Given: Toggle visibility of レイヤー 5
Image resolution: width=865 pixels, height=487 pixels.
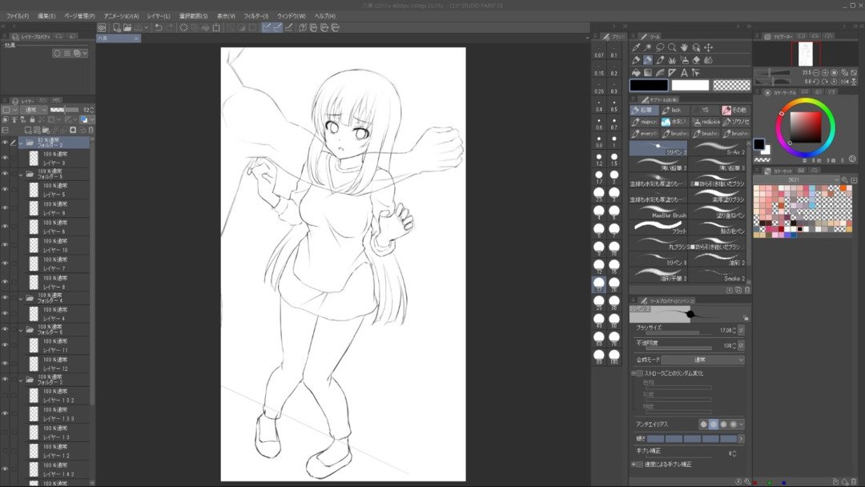Looking at the screenshot, I should 5,190.
